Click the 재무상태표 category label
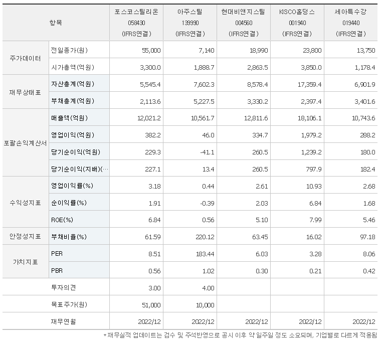Screen dimensions: 384x341 (25, 92)
